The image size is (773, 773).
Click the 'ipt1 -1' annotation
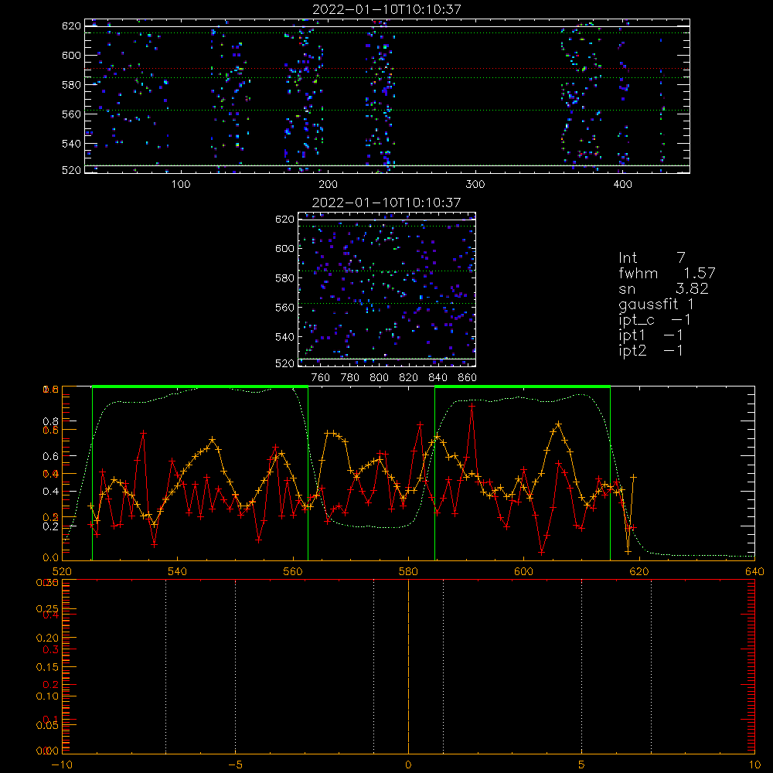click(651, 335)
